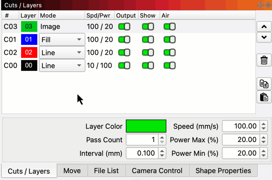The height and width of the screenshot is (180, 272).
Task: Copy layer settings with the copy icon
Action: point(264,84)
